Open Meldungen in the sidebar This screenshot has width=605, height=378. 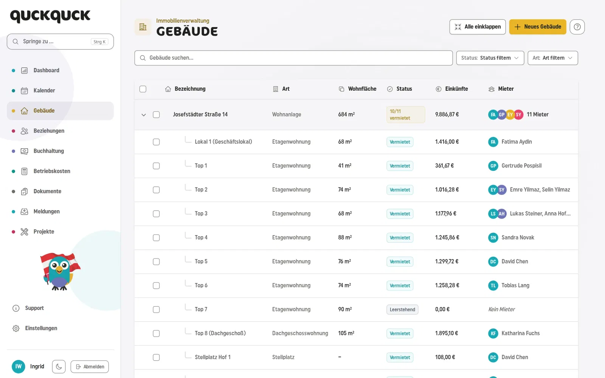click(60, 212)
